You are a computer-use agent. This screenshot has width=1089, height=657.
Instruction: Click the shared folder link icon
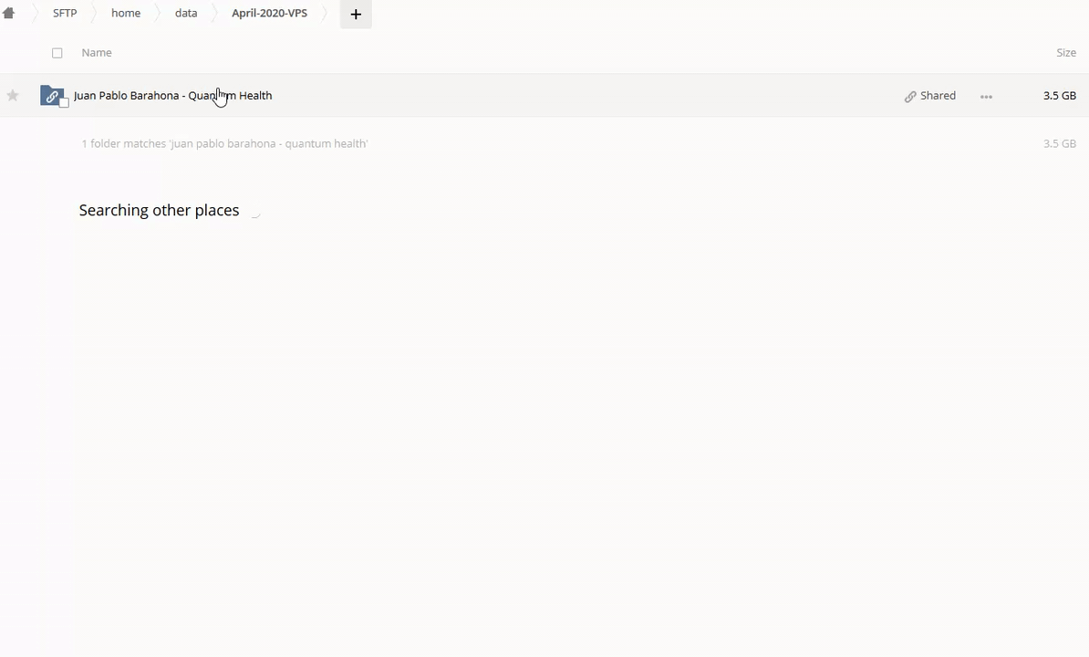(52, 96)
